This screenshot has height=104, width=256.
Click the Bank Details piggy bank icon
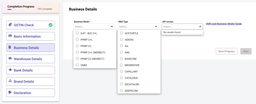(x=10, y=70)
